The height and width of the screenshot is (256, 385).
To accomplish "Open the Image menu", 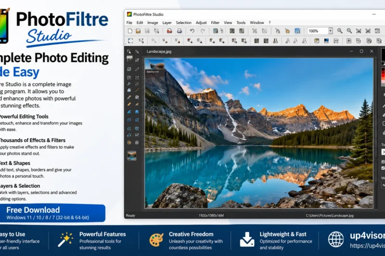I will 153,23.
